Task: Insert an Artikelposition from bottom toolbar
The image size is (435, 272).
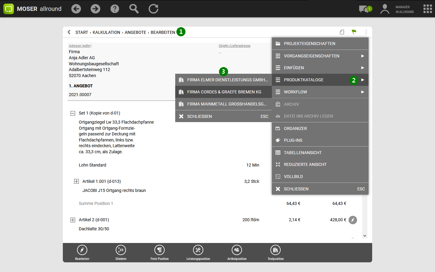Action: [237, 250]
